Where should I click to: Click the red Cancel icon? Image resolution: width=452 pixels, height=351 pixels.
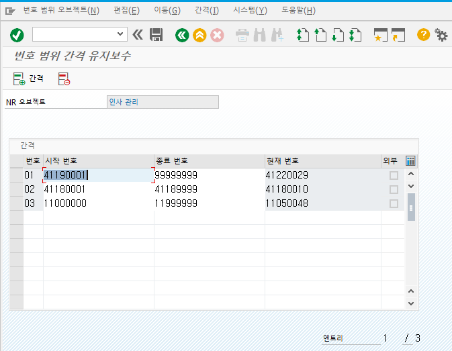[217, 35]
